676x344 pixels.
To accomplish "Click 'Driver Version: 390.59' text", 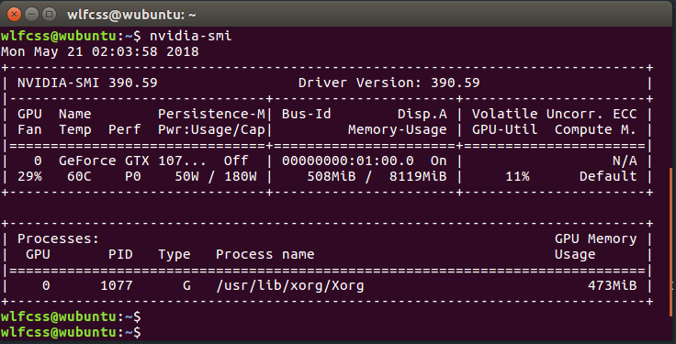I will click(x=389, y=83).
